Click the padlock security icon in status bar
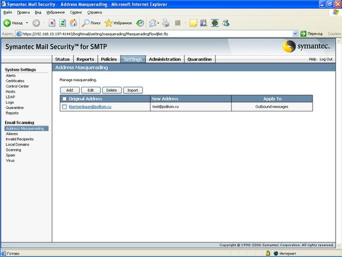The height and width of the screenshot is (257, 342). (x=268, y=254)
